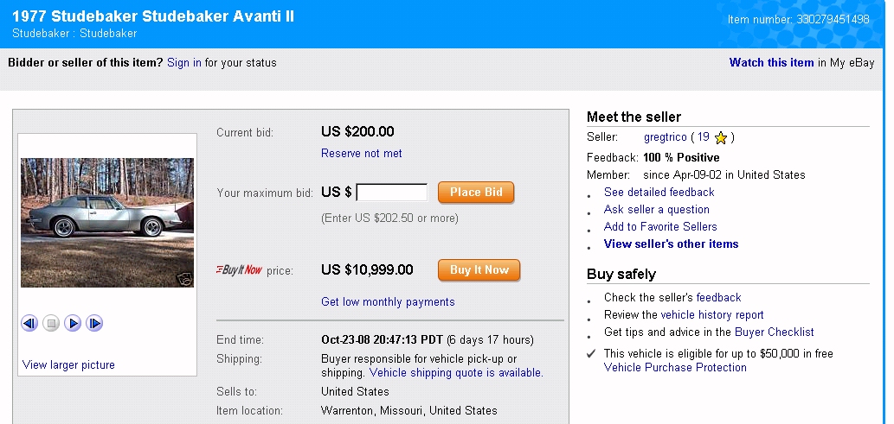Click See detailed feedback link

click(x=659, y=192)
